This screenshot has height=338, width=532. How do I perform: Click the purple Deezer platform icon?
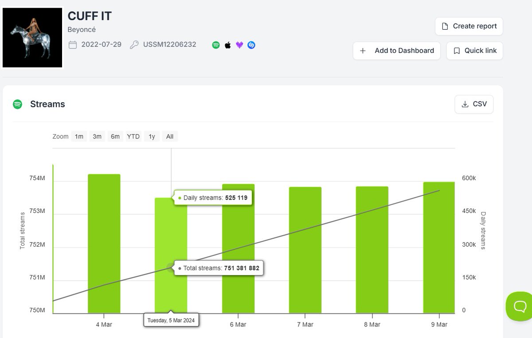239,45
